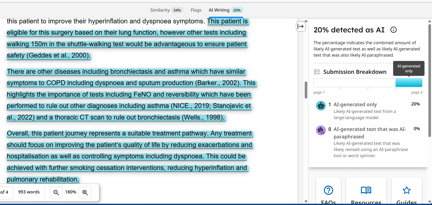Open Guides via the star icon
The image size is (432, 205).
(407, 190)
